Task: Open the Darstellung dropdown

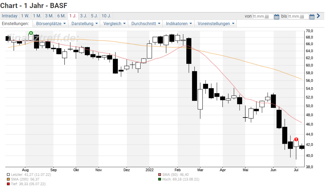Action: click(84, 23)
